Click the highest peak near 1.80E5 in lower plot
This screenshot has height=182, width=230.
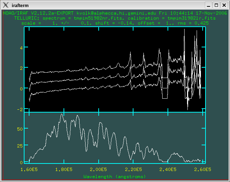pyautogui.click(x=62, y=114)
